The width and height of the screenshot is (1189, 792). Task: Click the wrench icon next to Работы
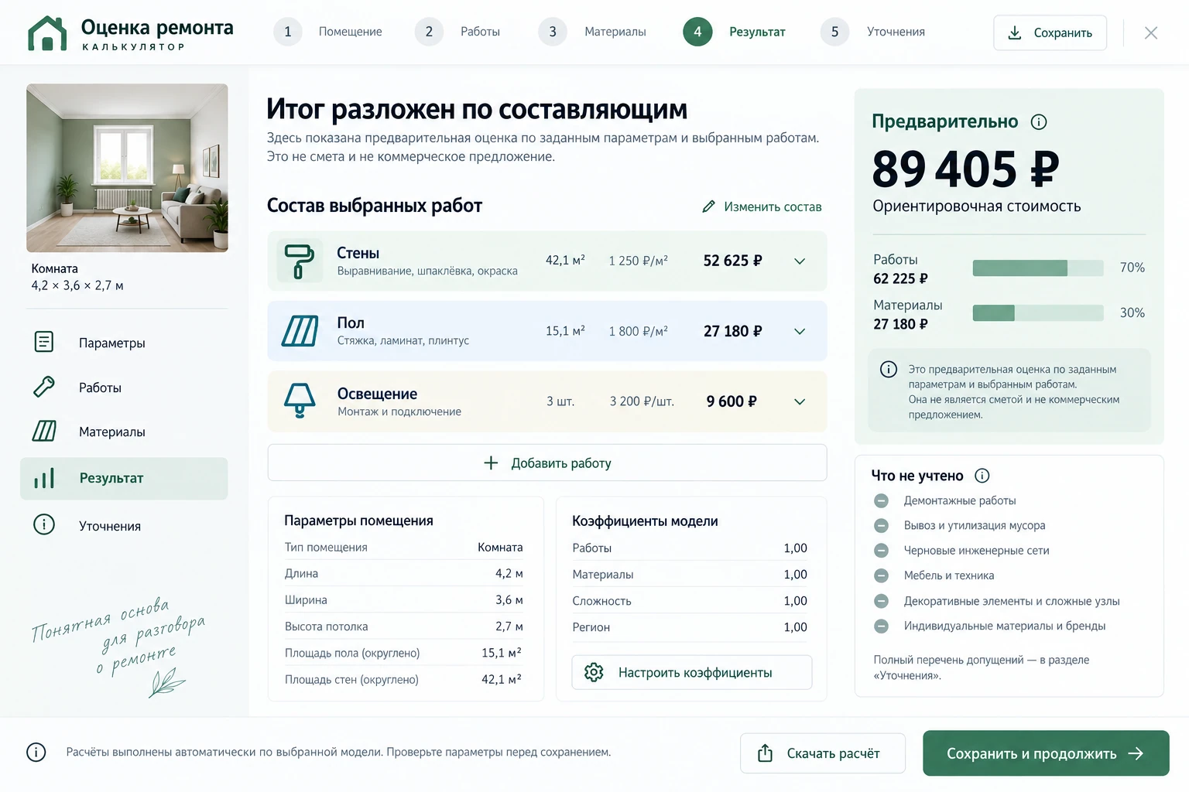pyautogui.click(x=44, y=387)
